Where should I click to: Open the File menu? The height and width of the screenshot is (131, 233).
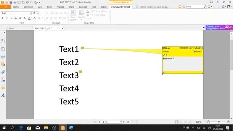(x=5, y=7)
